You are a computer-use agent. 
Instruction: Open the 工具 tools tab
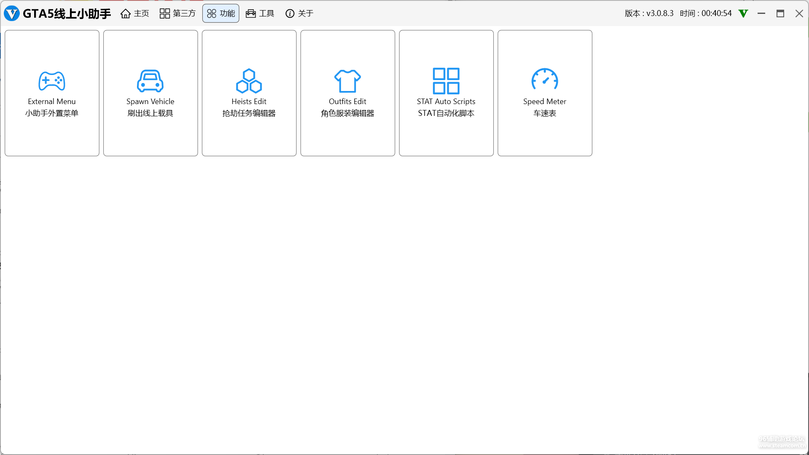tap(260, 13)
